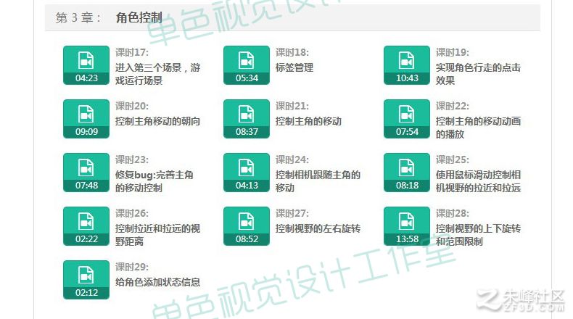This screenshot has height=319, width=573.
Task: Open video icon for lesson 26 (02:22)
Action: [x=86, y=226]
